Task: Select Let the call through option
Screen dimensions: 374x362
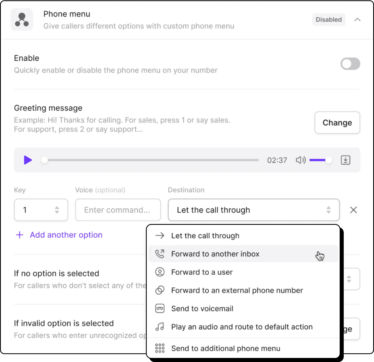Action: (x=243, y=236)
